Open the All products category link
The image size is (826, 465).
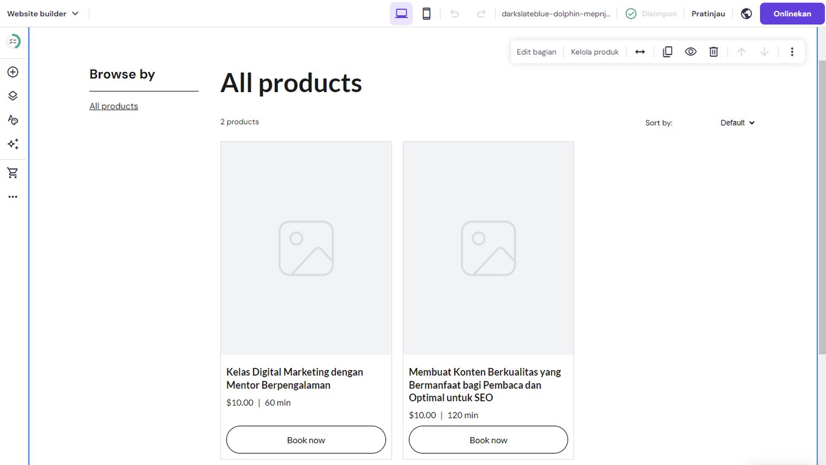113,105
